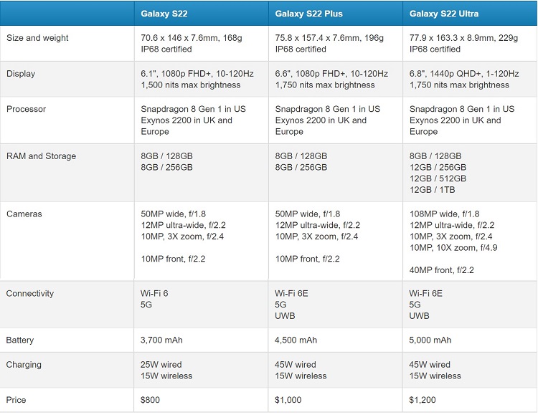Select the Battery row label

(x=20, y=340)
